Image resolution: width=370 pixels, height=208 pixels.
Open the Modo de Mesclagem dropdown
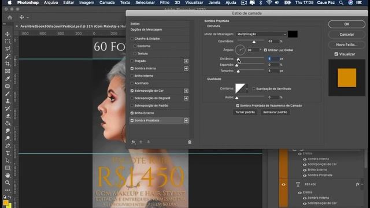coord(261,34)
